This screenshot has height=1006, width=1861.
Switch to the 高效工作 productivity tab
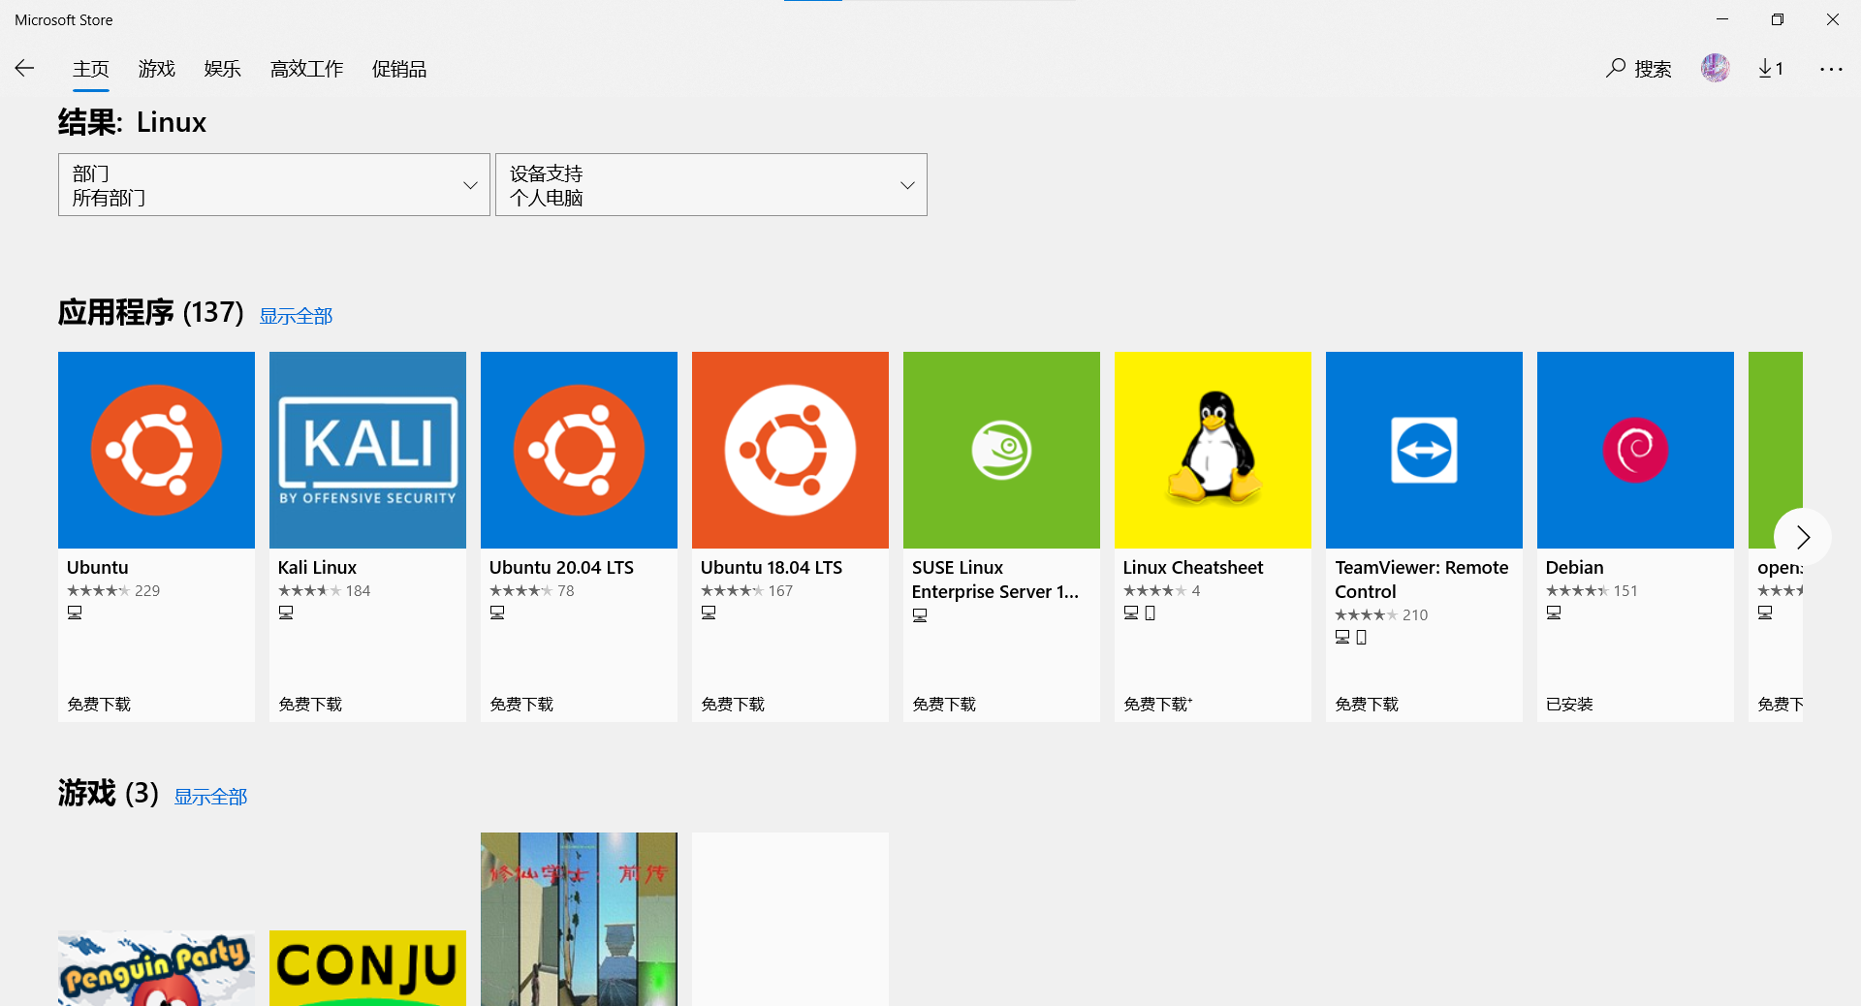point(307,69)
